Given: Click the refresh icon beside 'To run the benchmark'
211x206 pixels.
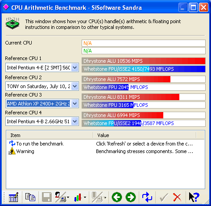Looking at the screenshot, I should 12,144.
